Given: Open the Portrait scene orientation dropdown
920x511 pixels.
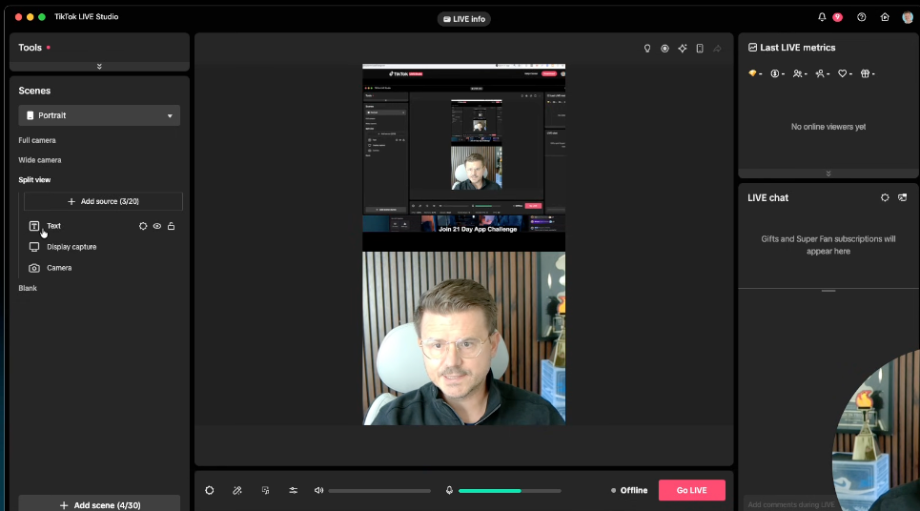Looking at the screenshot, I should (x=99, y=115).
